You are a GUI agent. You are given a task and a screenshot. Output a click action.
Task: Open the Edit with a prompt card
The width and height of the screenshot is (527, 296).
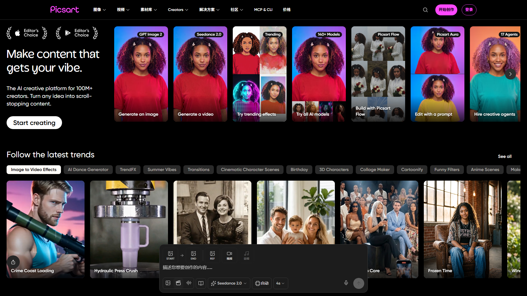438,74
